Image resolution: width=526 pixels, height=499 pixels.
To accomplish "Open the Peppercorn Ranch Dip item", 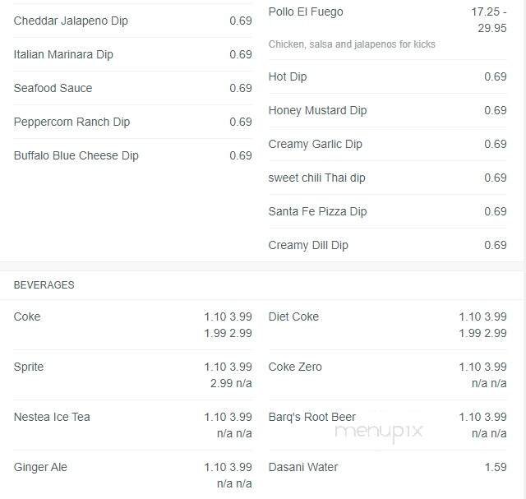I will 72,122.
